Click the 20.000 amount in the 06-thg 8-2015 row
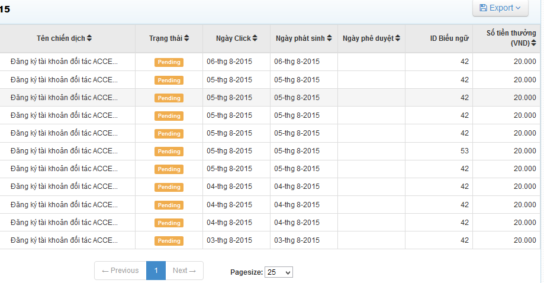 (525, 62)
